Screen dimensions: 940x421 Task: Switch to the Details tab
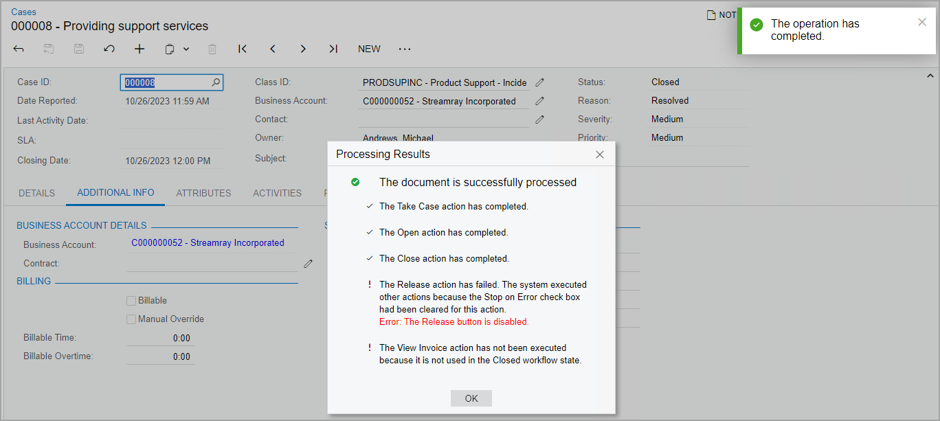(x=36, y=193)
